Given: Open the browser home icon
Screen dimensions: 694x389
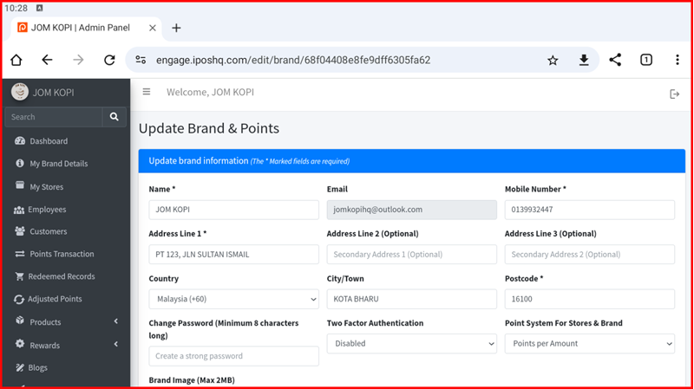Looking at the screenshot, I should [x=16, y=60].
